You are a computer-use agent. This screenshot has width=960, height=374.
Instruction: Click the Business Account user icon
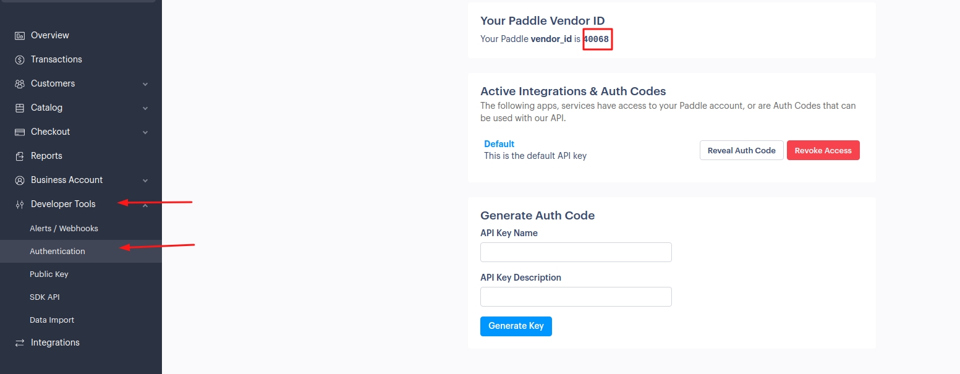pyautogui.click(x=20, y=180)
